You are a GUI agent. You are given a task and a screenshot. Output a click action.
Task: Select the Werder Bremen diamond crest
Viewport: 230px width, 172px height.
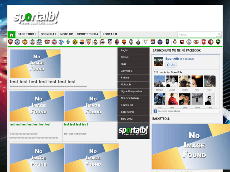click(x=68, y=42)
